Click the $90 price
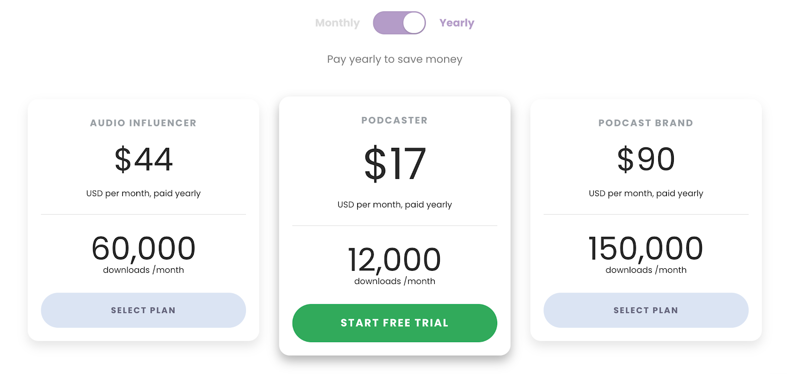 point(645,159)
